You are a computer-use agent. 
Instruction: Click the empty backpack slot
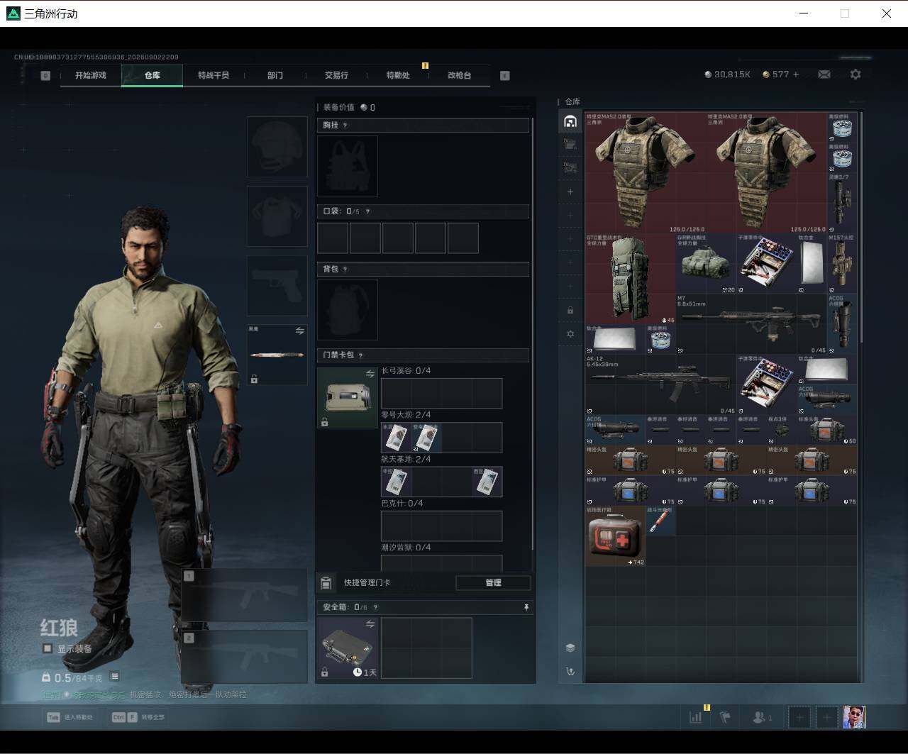[347, 309]
